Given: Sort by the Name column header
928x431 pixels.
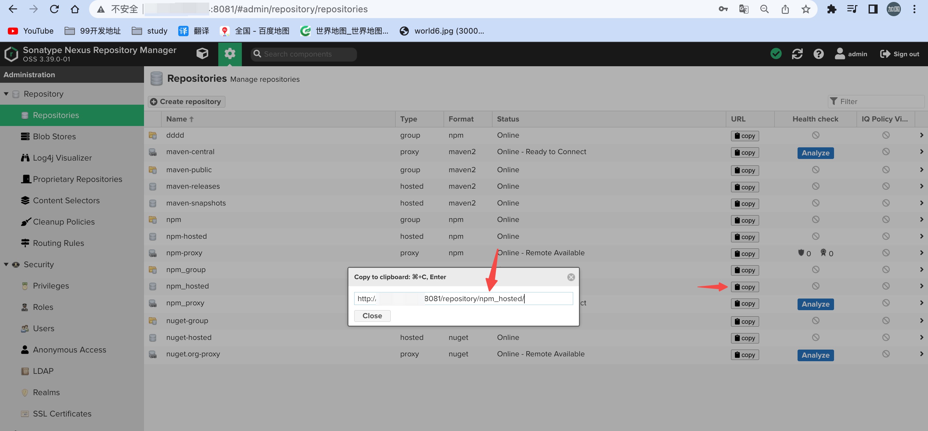Looking at the screenshot, I should click(278, 119).
